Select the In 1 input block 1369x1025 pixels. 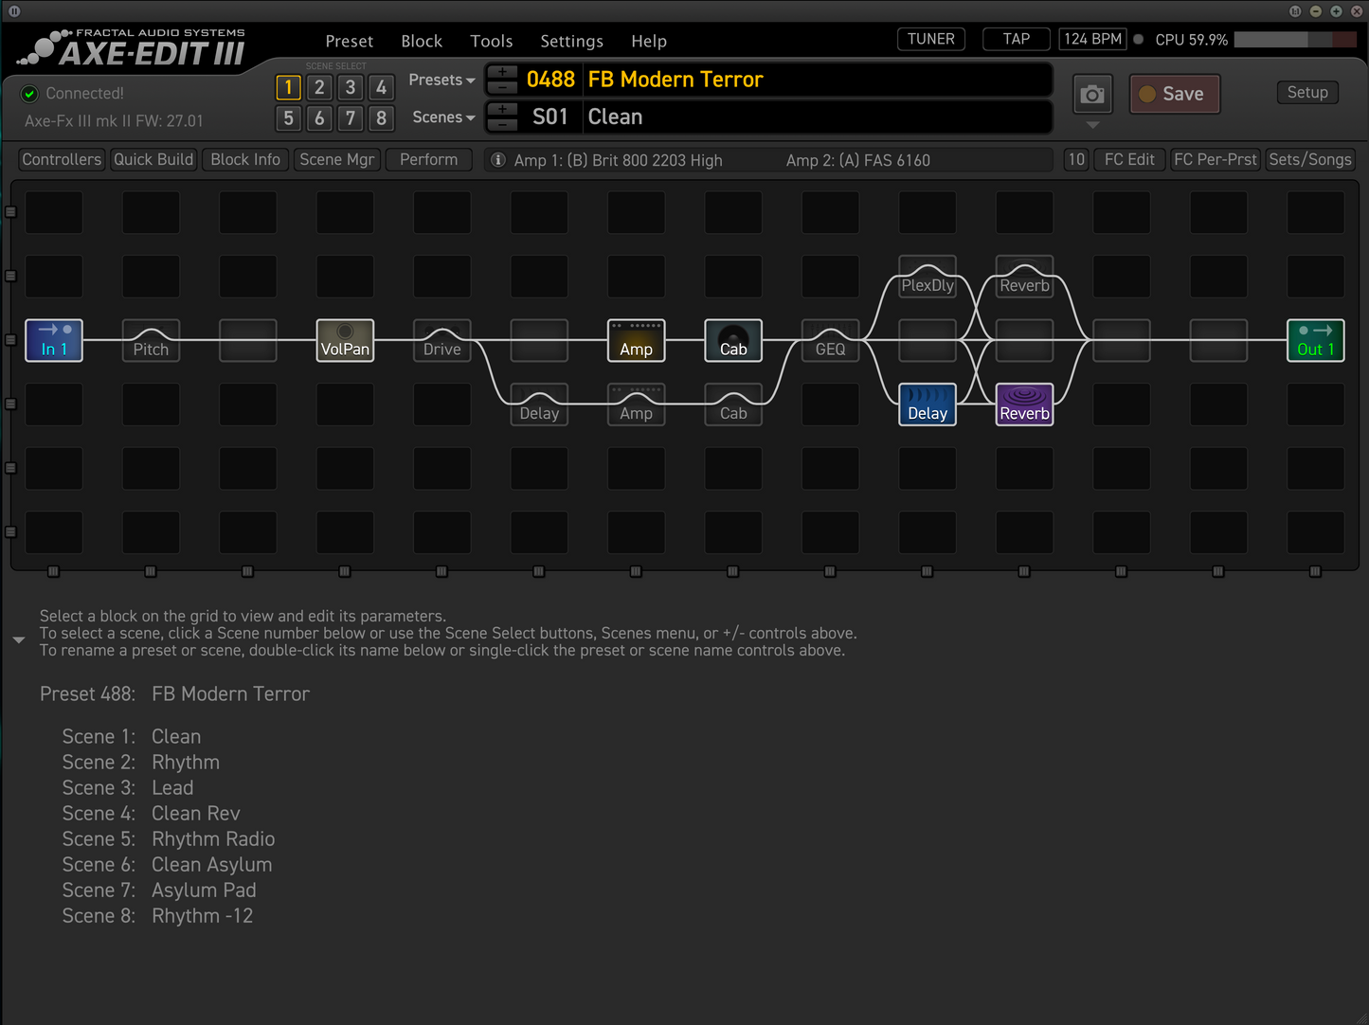coord(54,340)
